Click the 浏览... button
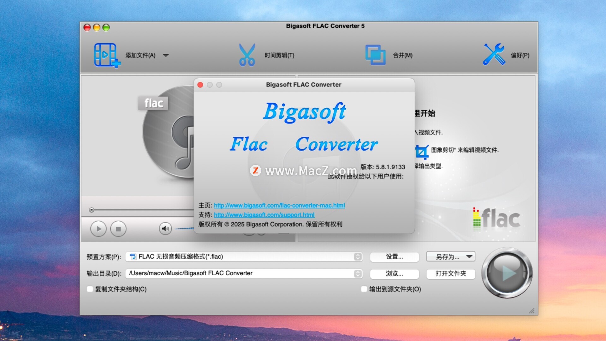Screen dimensions: 606x341 pyautogui.click(x=394, y=273)
